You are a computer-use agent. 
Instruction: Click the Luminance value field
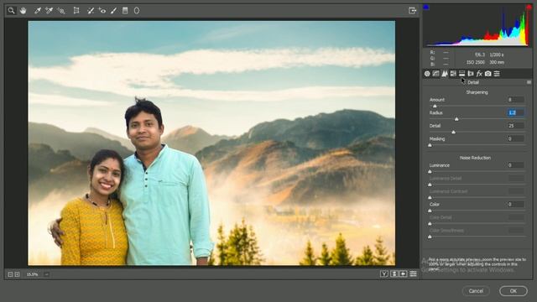[x=515, y=165]
